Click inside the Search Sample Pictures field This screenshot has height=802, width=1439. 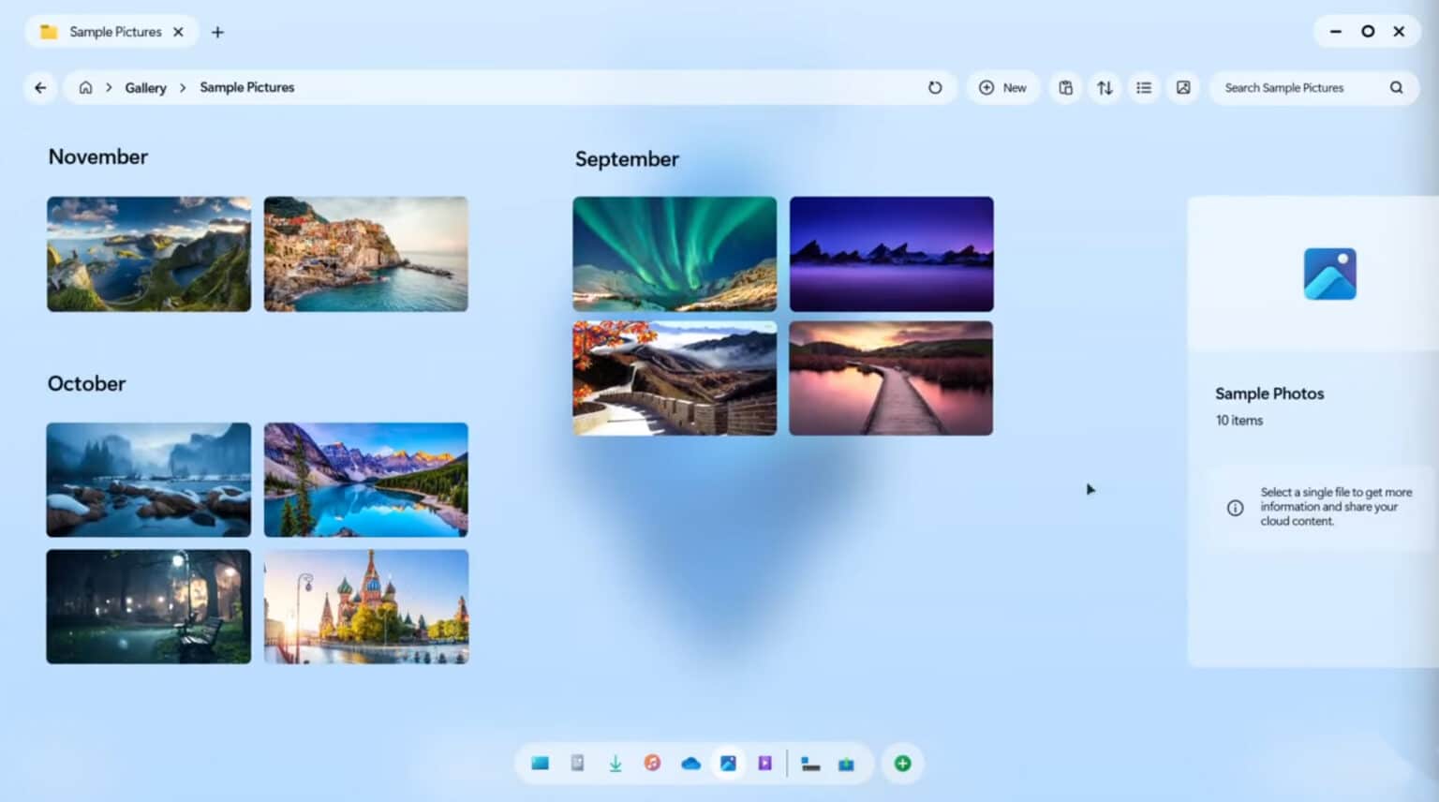coord(1298,87)
